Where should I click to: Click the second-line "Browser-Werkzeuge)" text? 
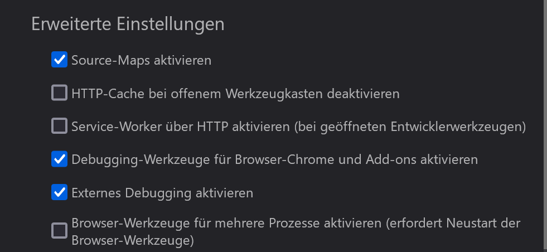point(132,240)
